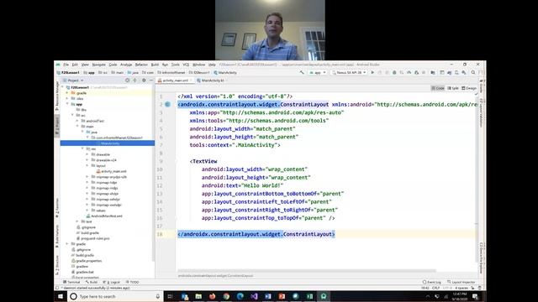Switch to the activity_main.xml editor tab

pyautogui.click(x=175, y=81)
